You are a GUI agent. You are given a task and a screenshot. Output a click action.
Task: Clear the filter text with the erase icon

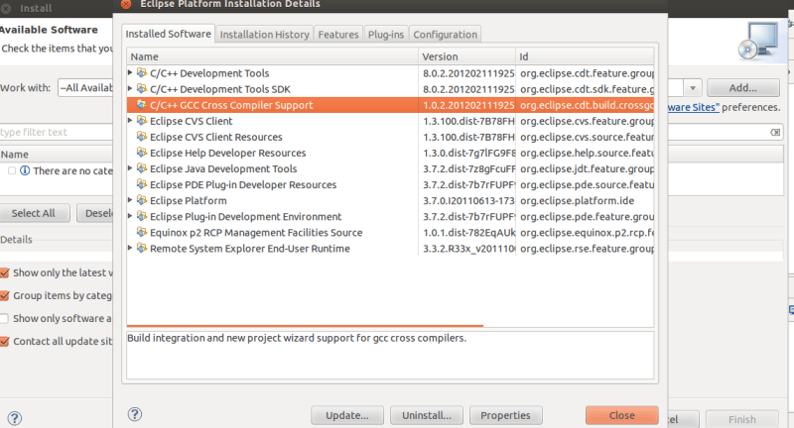[775, 133]
